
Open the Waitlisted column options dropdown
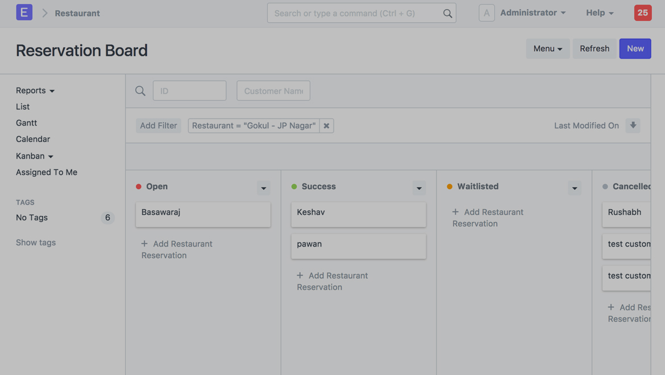(x=574, y=188)
